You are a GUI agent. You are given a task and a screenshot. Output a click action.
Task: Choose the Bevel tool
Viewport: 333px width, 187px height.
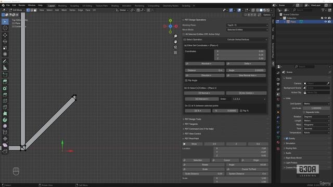tap(5, 95)
